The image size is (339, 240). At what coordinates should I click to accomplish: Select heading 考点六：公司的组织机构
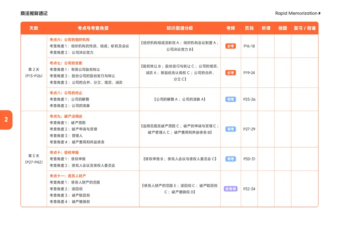pyautogui.click(x=69, y=40)
